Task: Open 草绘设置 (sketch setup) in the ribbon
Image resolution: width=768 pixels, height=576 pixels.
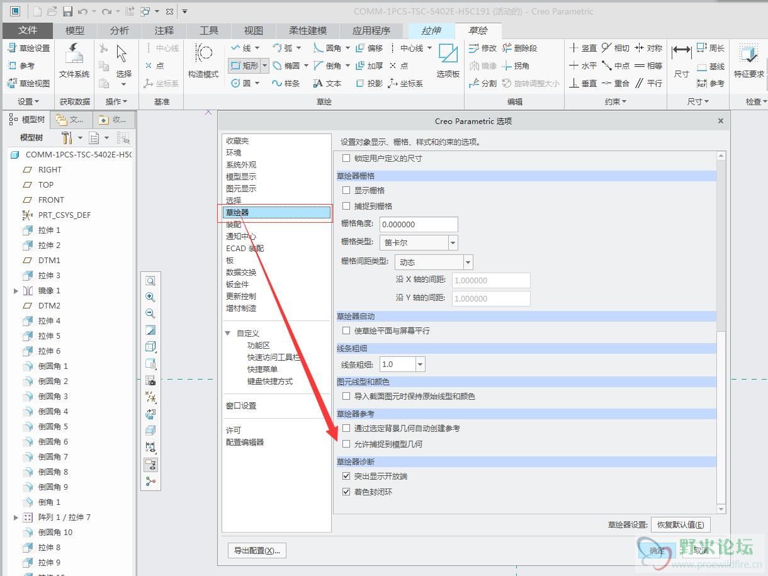Action: tap(28, 48)
